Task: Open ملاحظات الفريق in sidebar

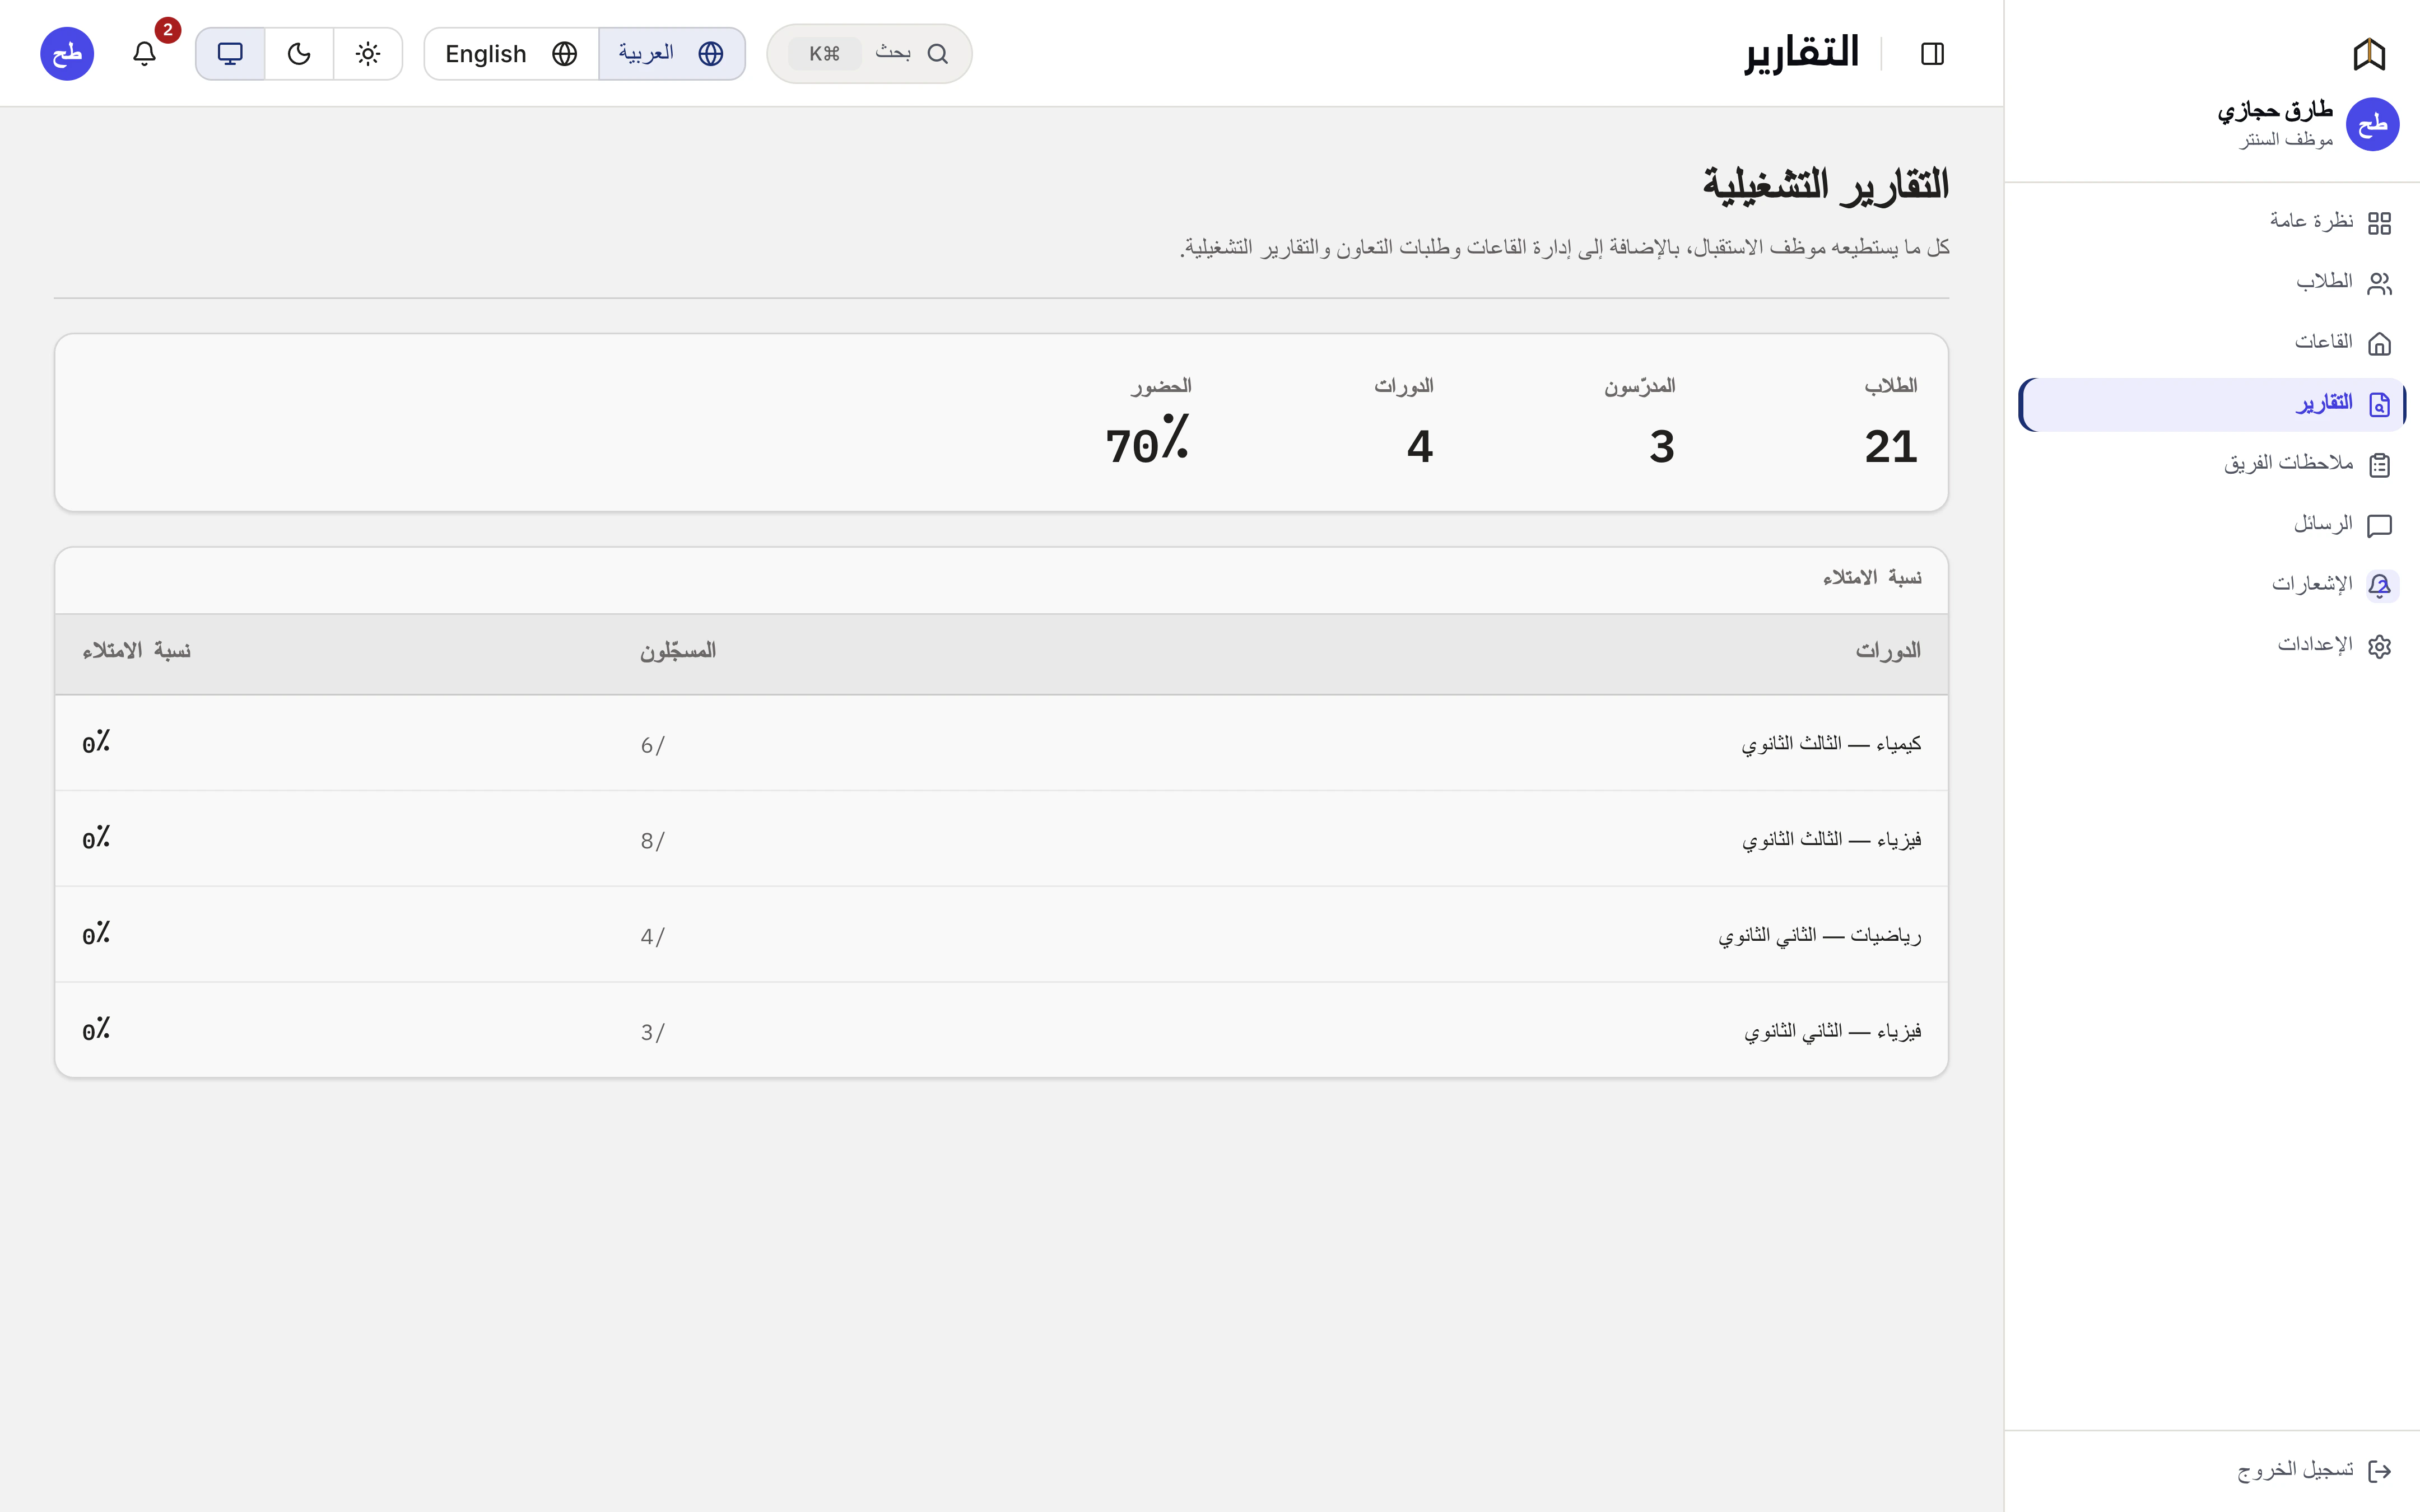Action: click(x=2211, y=464)
